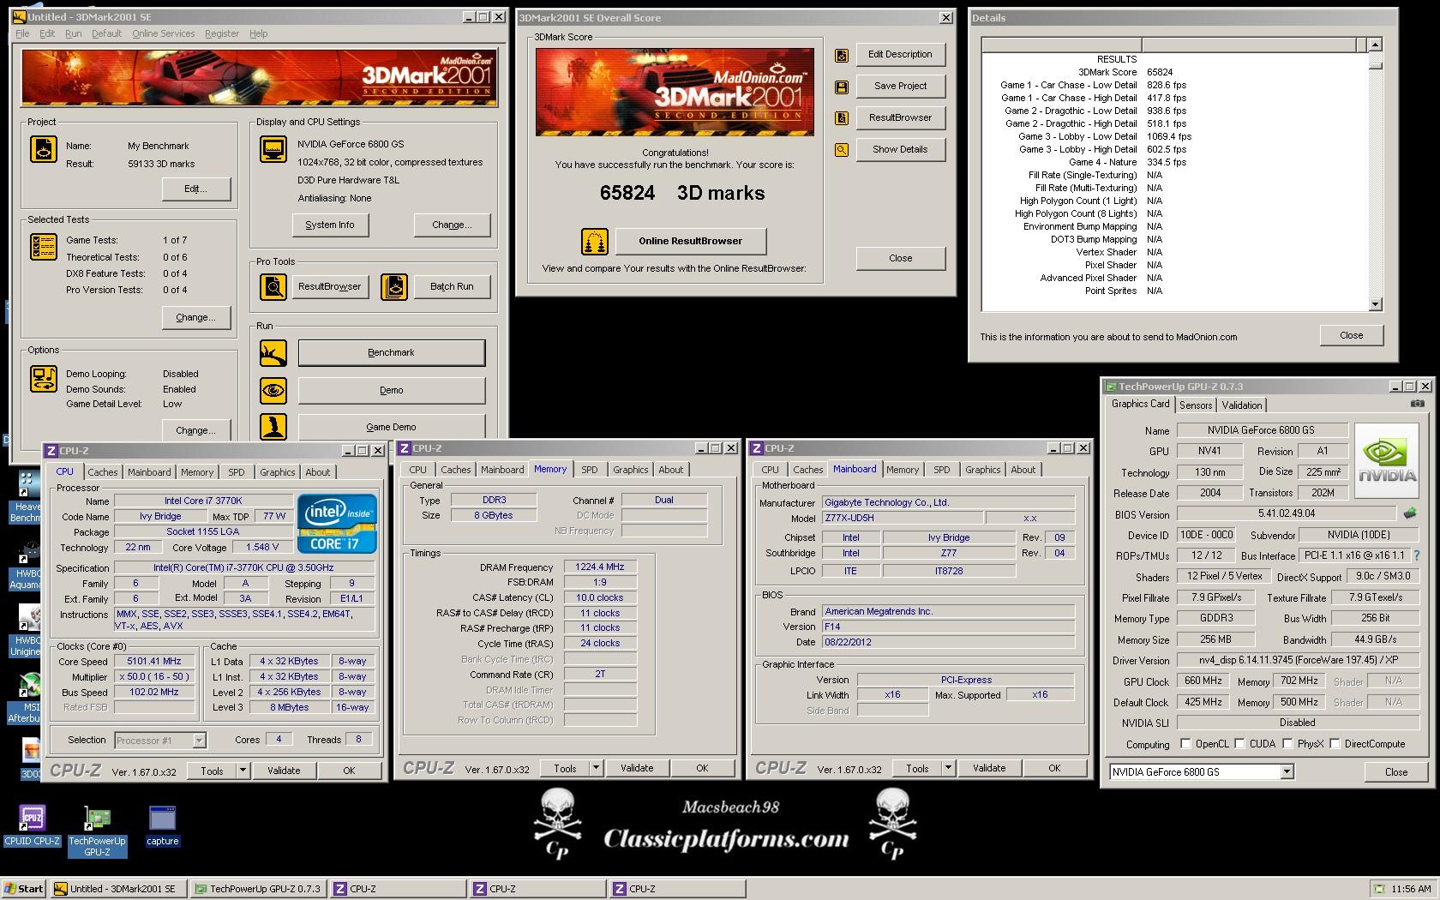Open the CPUID CPU-Z desktop shortcut
This screenshot has height=900, width=1440.
(x=32, y=826)
